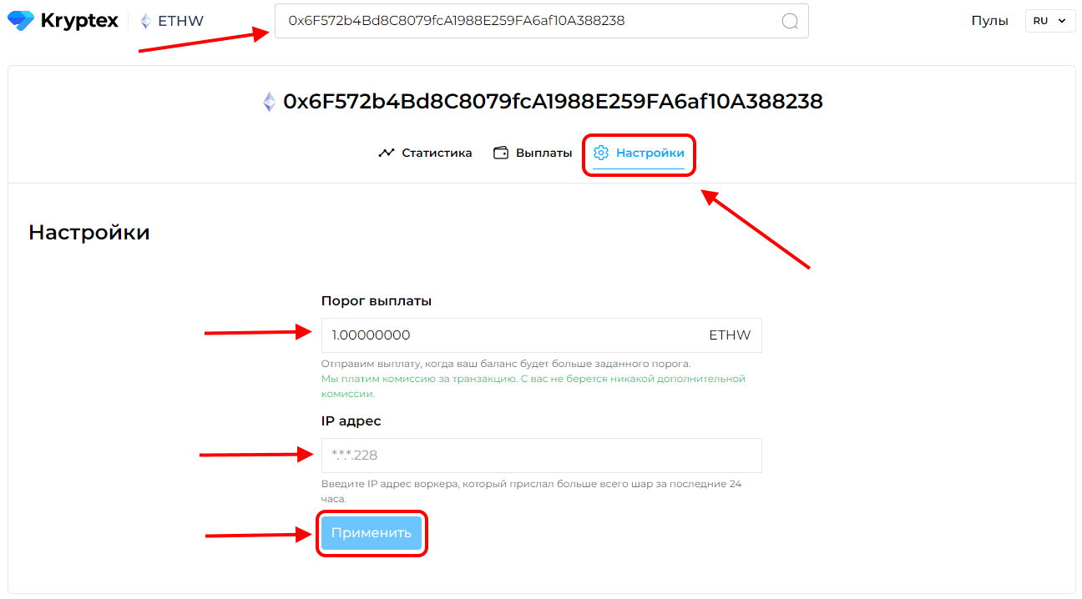Click the wallet icon of Выплаты

pos(501,153)
